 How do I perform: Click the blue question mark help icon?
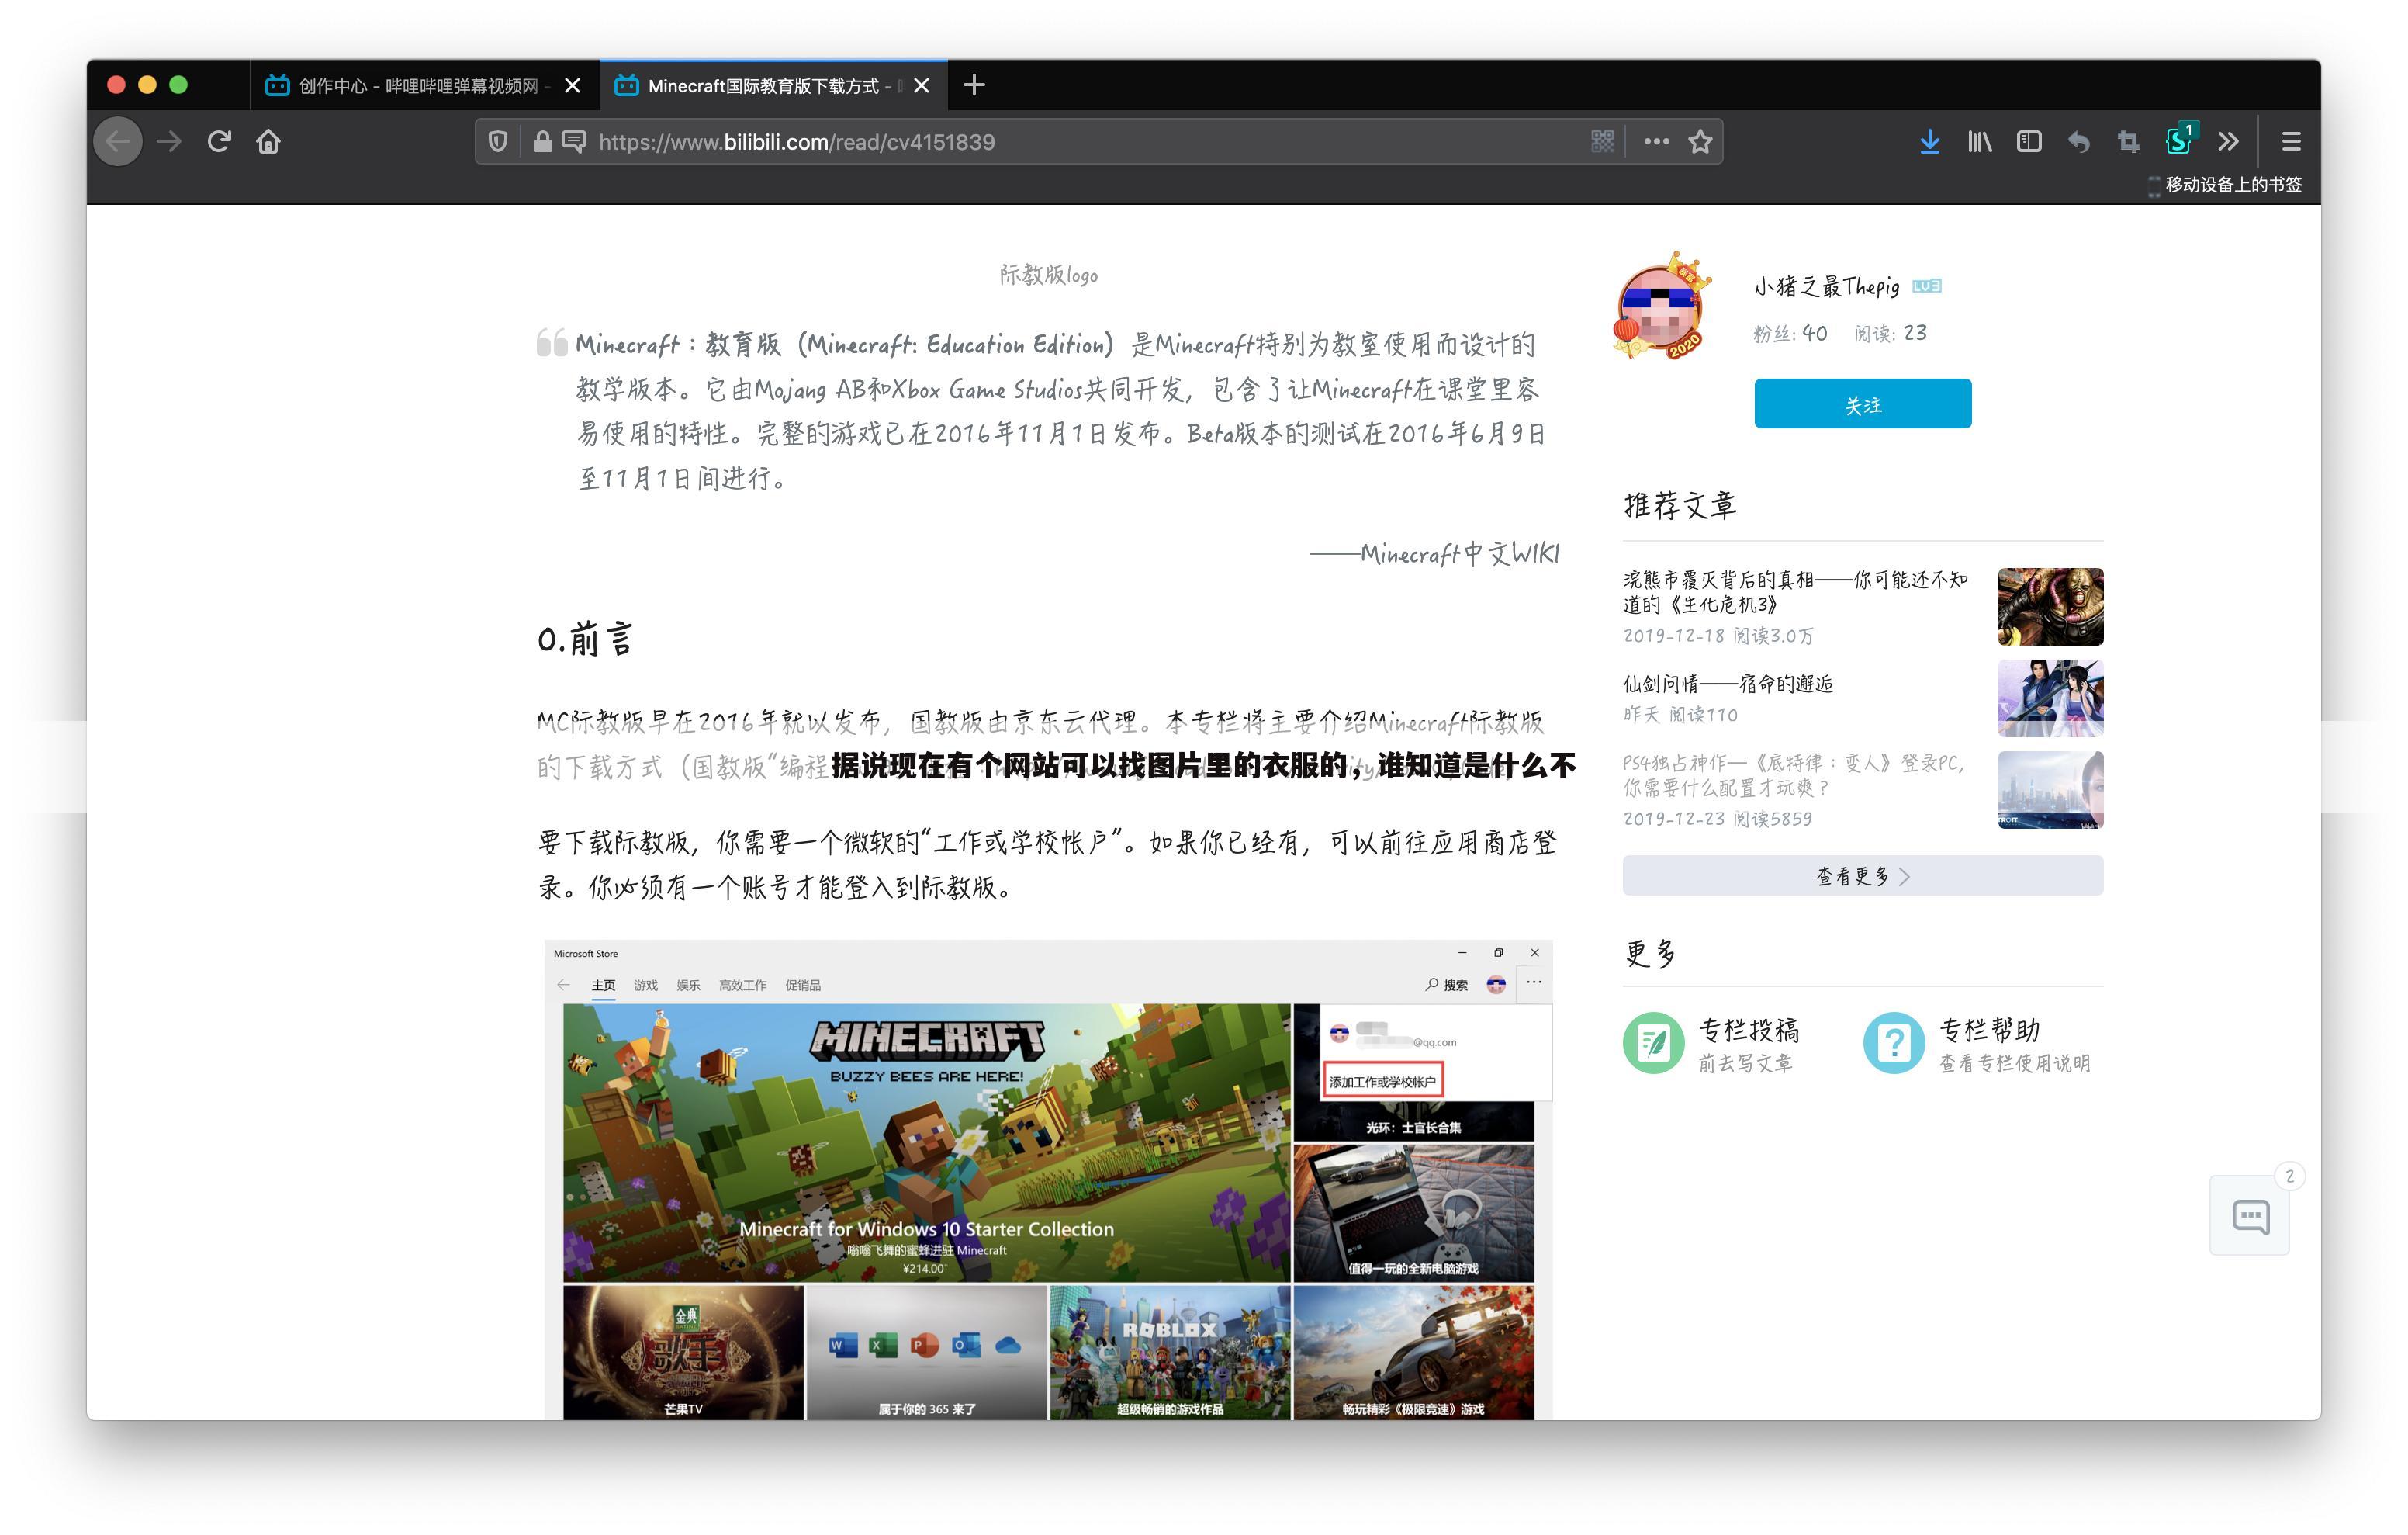pyautogui.click(x=1894, y=1043)
